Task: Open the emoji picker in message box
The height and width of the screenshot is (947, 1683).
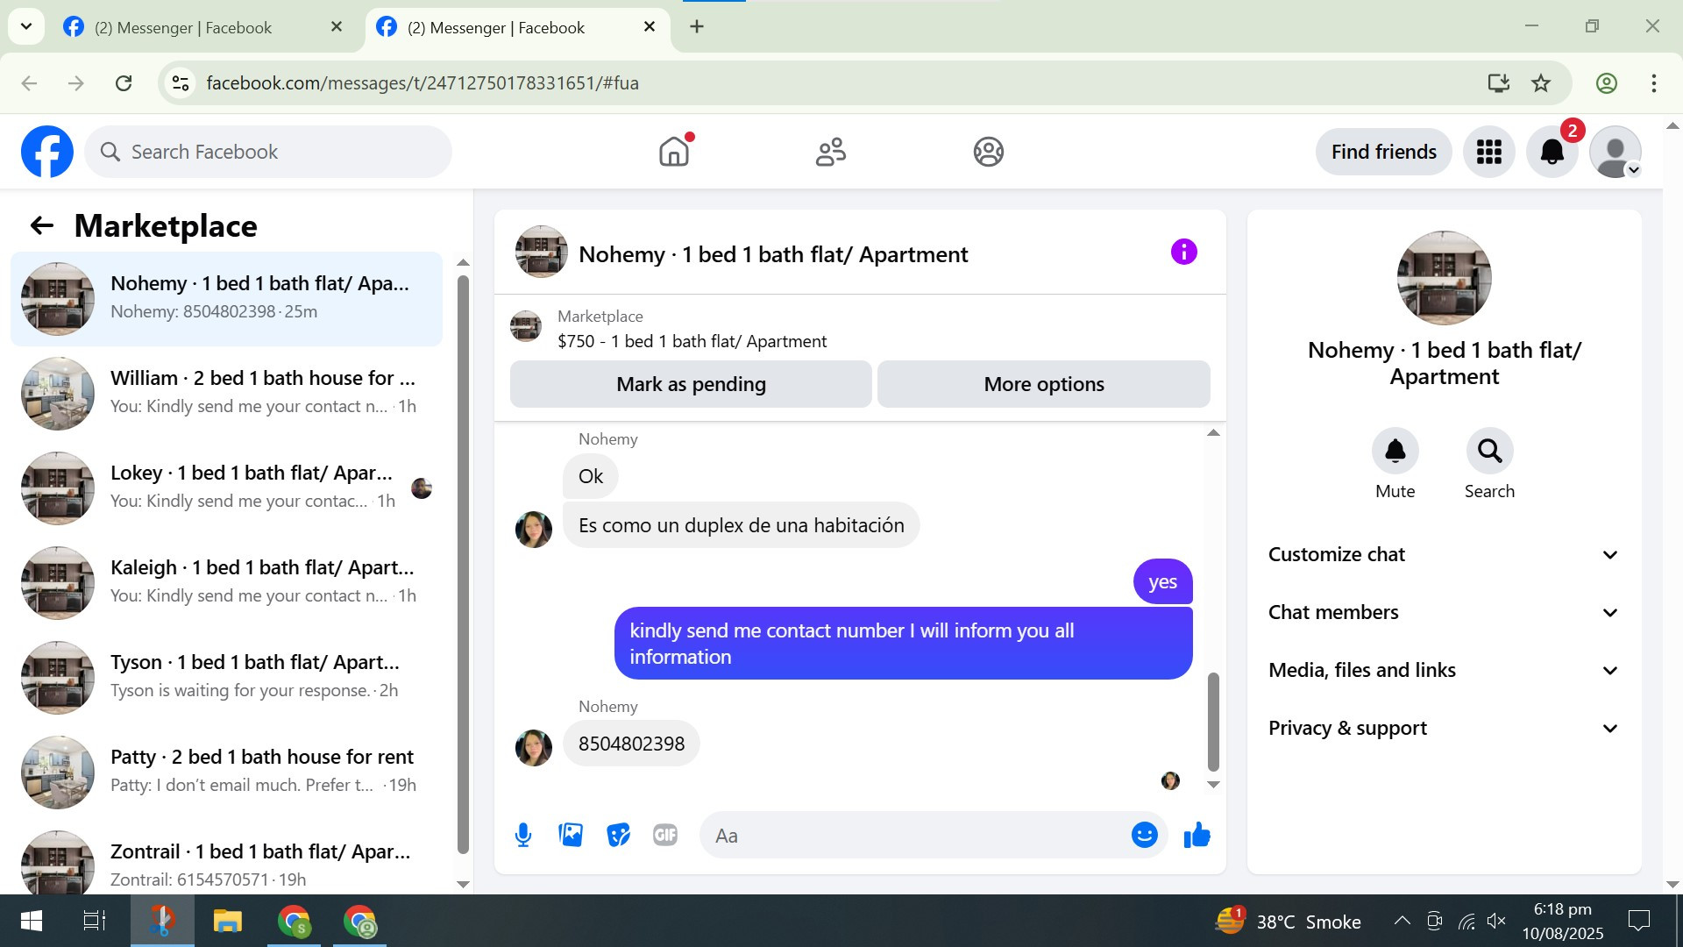Action: coord(1144,835)
